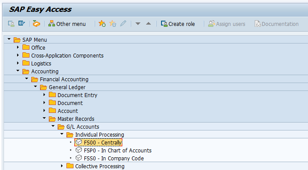The height and width of the screenshot is (170, 308).
Task: Select the G/L Accounts tree item
Action: (x=83, y=127)
